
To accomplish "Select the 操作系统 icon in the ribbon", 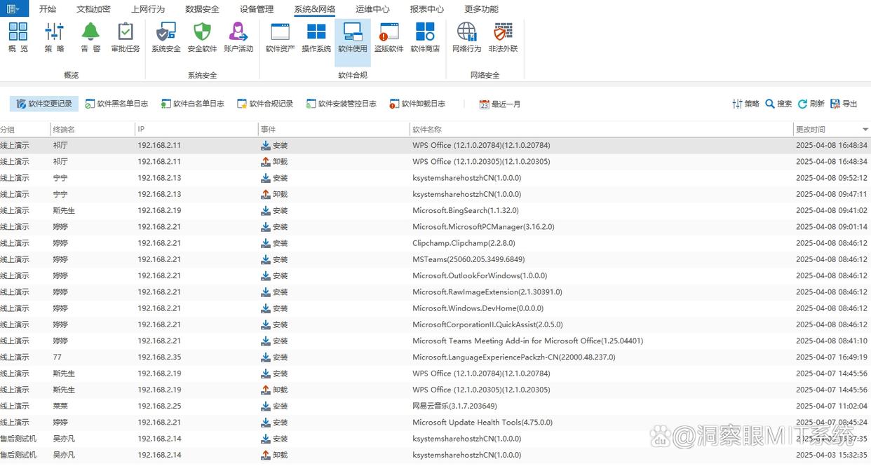I will point(316,39).
